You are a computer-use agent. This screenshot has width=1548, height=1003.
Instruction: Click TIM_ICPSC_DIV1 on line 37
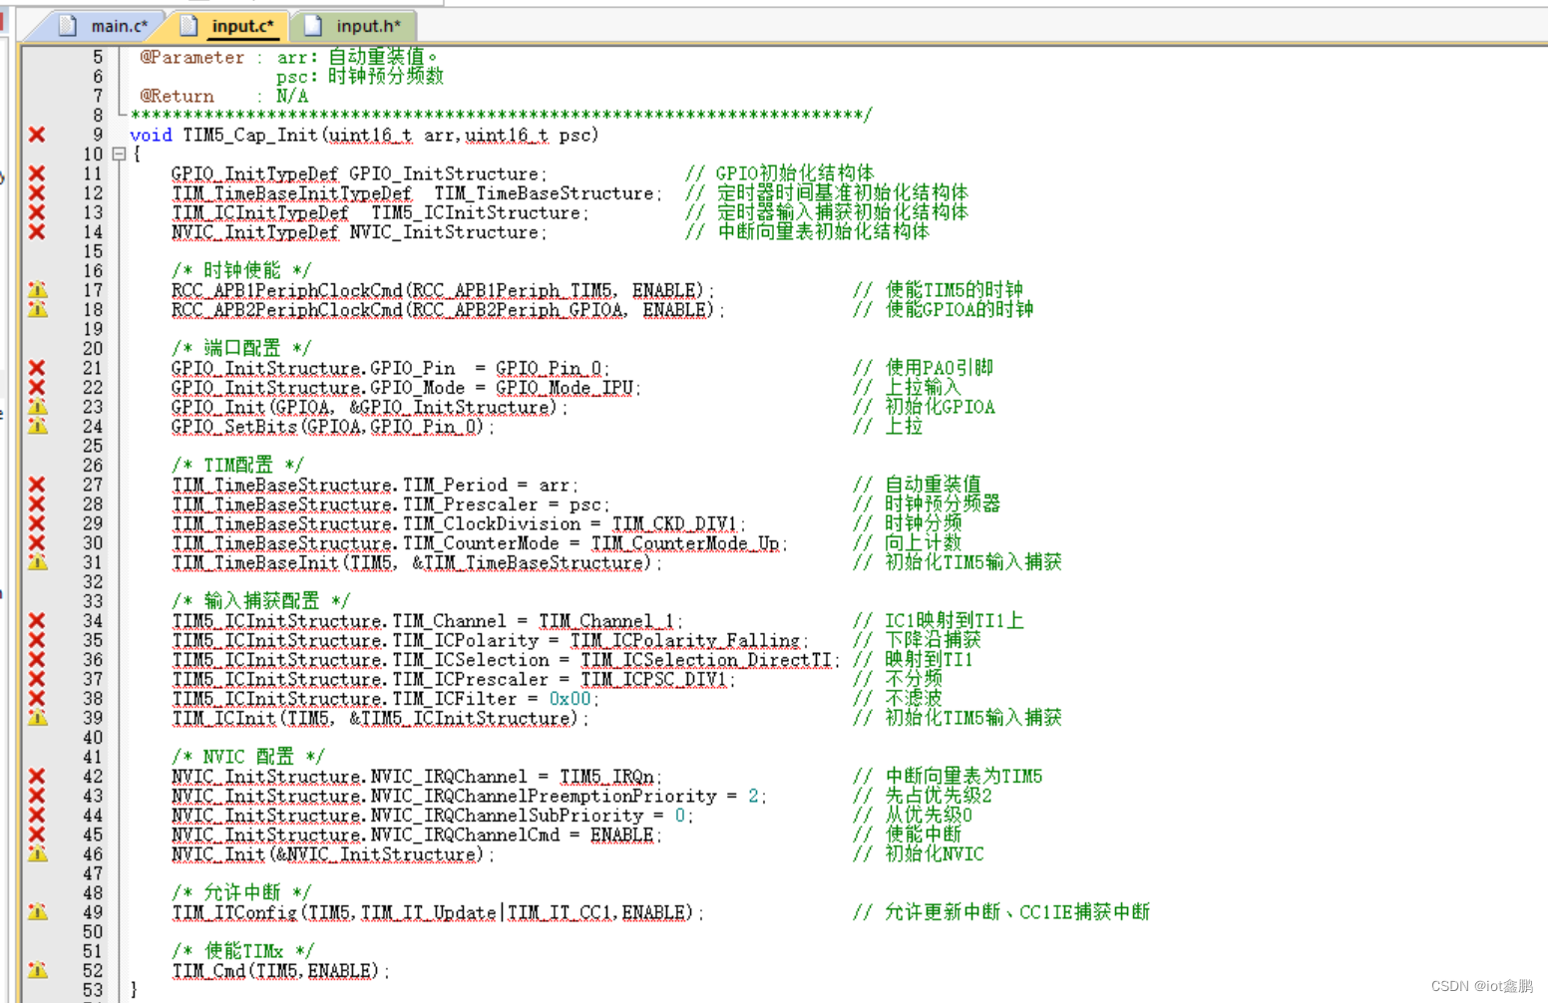coord(653,679)
